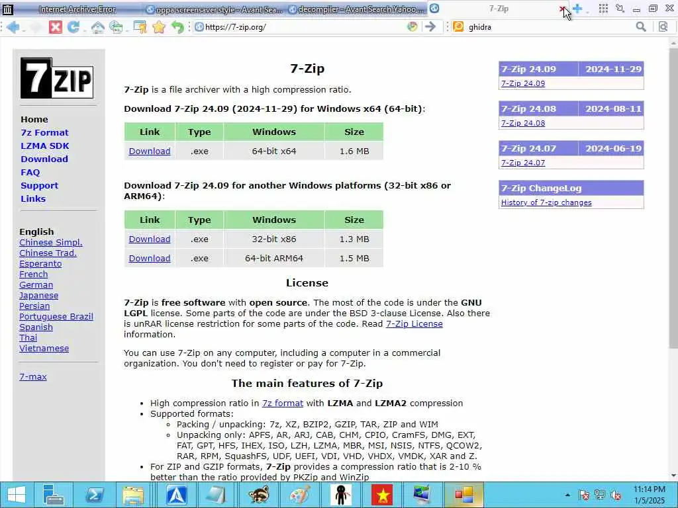The height and width of the screenshot is (508, 678).
Task: Click the vertical scrollbar thumb
Action: click(673, 198)
